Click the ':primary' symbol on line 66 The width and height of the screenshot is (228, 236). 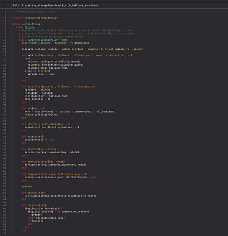36,215
